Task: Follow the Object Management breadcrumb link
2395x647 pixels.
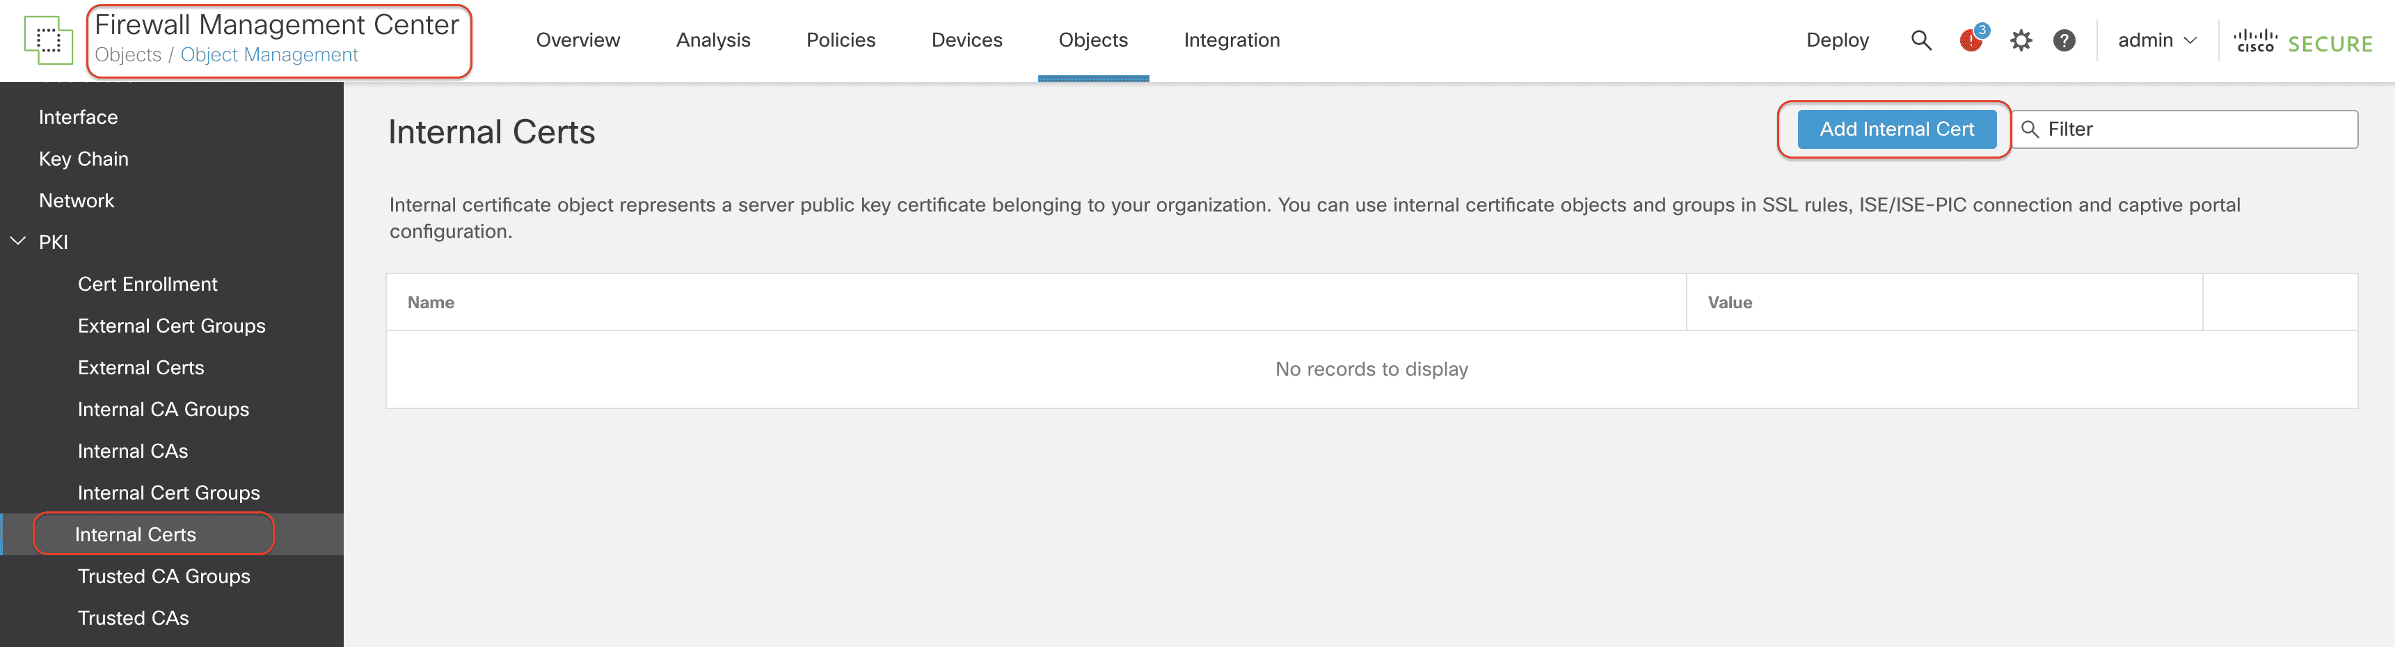Action: pyautogui.click(x=269, y=55)
